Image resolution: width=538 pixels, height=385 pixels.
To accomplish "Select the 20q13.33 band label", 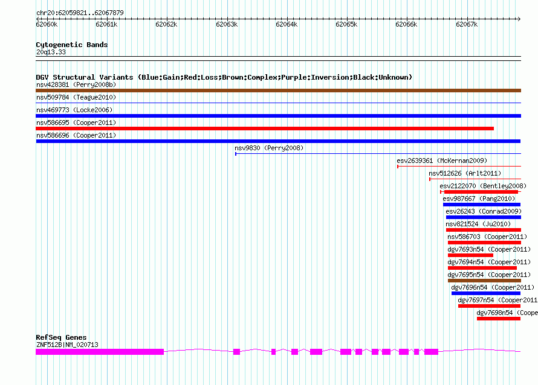I will pos(51,52).
